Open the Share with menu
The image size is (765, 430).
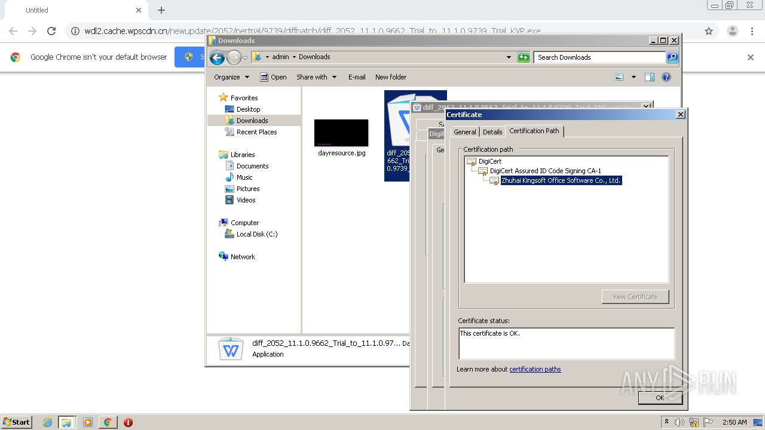click(316, 77)
